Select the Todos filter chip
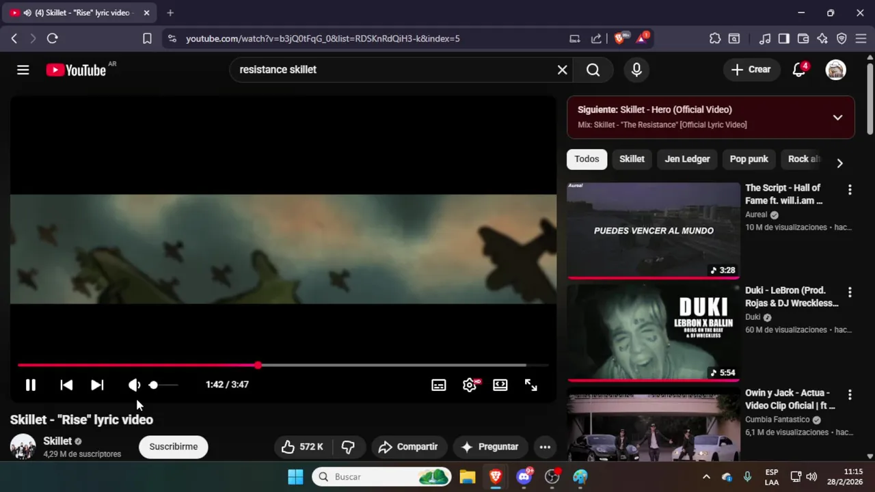 (587, 159)
